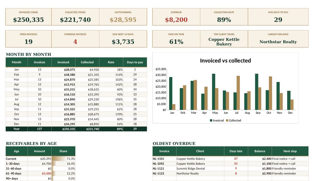Screen dimensions: 314x181
Task: Click the Northstar Realty largest balance card
Action: 278,39
